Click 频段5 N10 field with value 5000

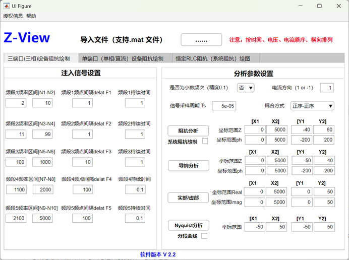[x=42, y=218]
